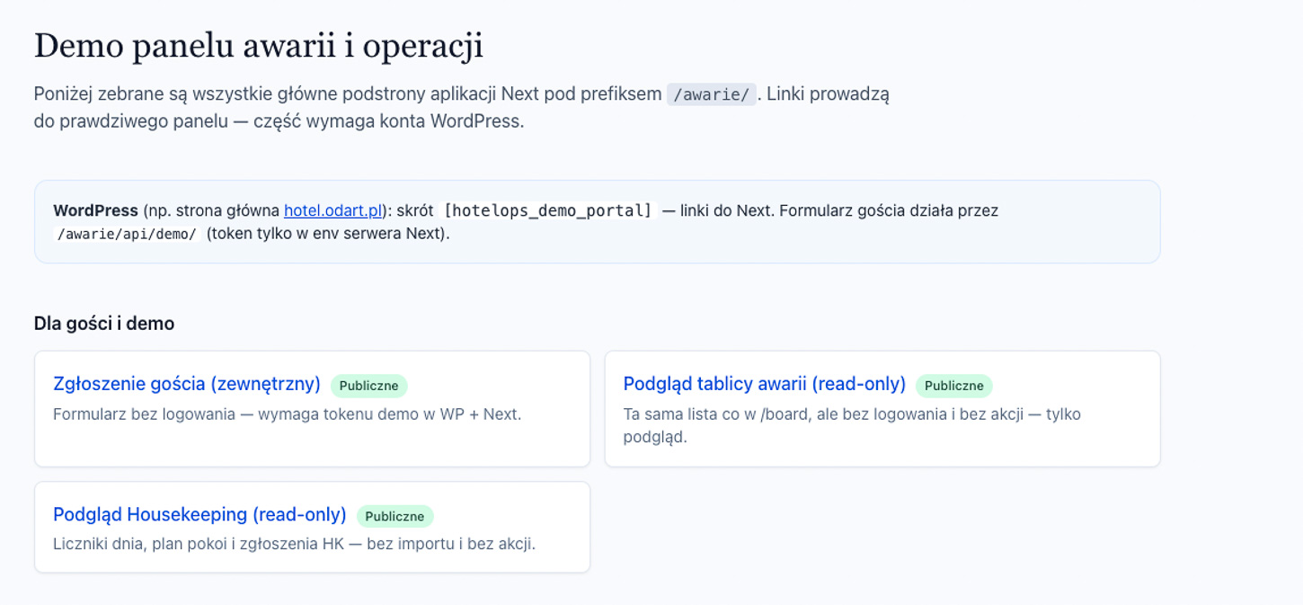Open Podgląd Housekeeping (read-only) link

click(199, 514)
